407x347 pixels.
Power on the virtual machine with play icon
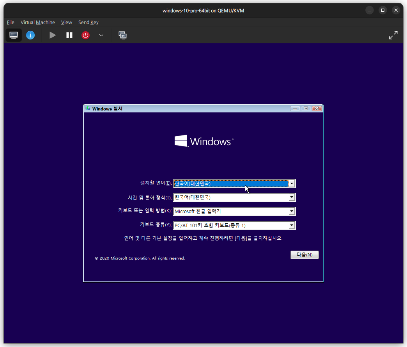coord(52,35)
